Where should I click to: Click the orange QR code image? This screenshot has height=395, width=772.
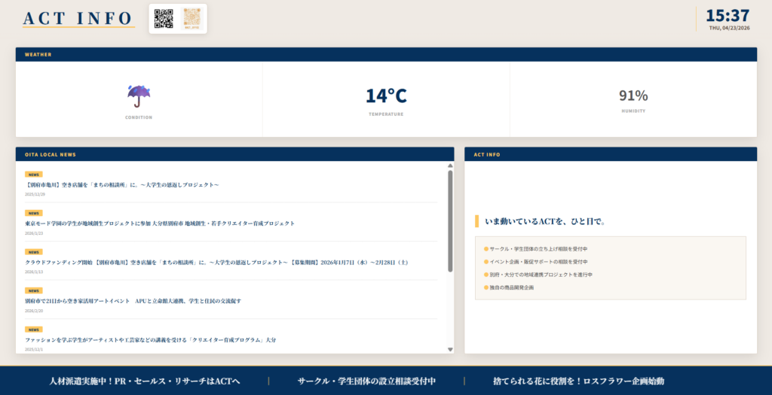click(x=191, y=18)
